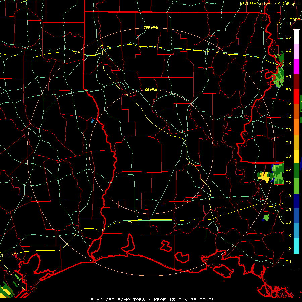Click the TOPS legend heading
Screen dimensions: 302x302
click(295, 20)
